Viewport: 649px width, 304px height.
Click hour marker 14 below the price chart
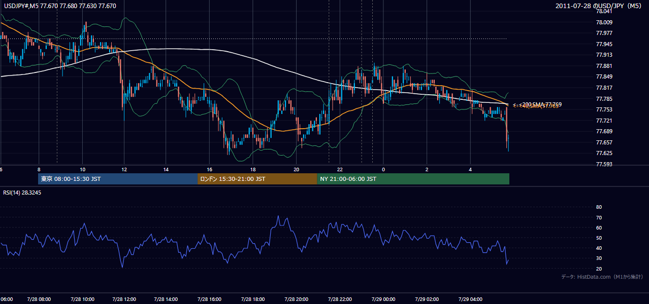pyautogui.click(x=166, y=169)
